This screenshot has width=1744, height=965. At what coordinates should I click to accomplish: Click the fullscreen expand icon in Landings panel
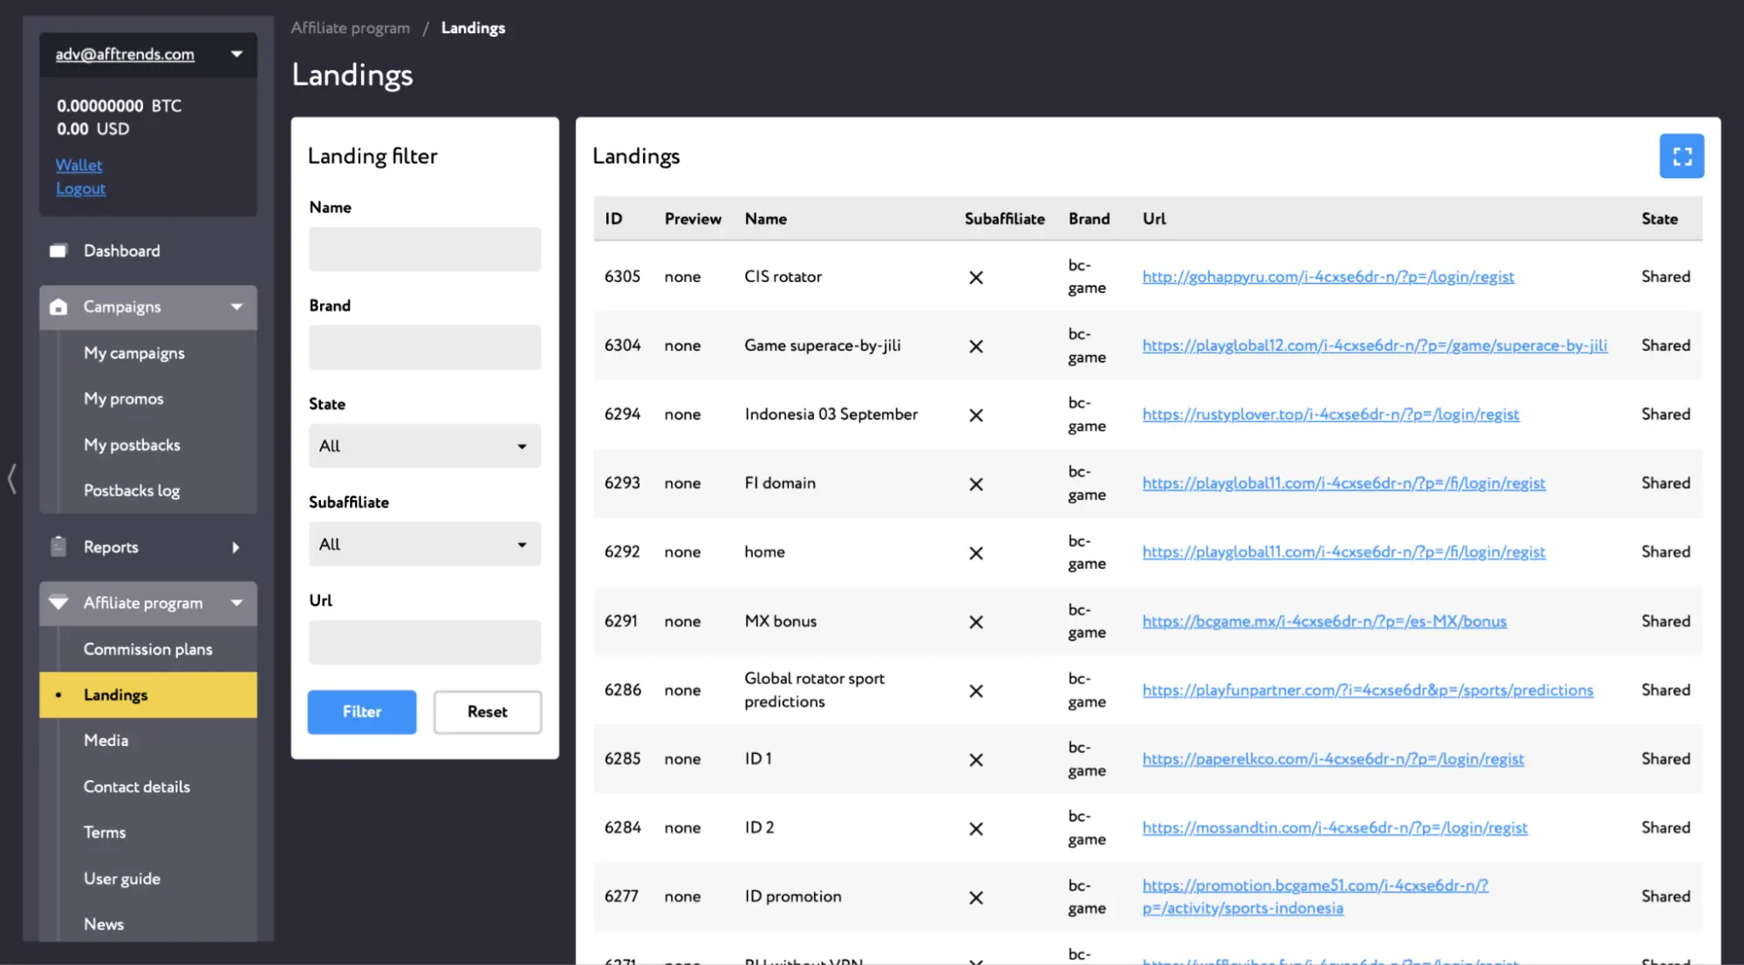coord(1681,156)
